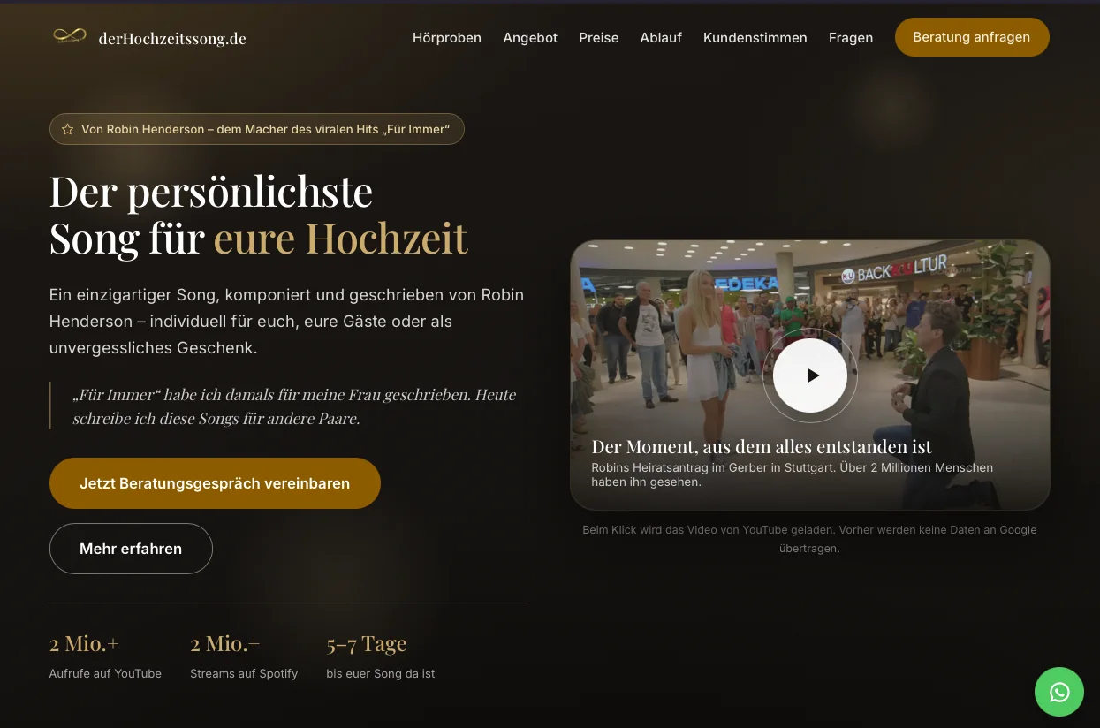Click the '5–7 Tage' stat
The image size is (1100, 728).
[x=367, y=643]
